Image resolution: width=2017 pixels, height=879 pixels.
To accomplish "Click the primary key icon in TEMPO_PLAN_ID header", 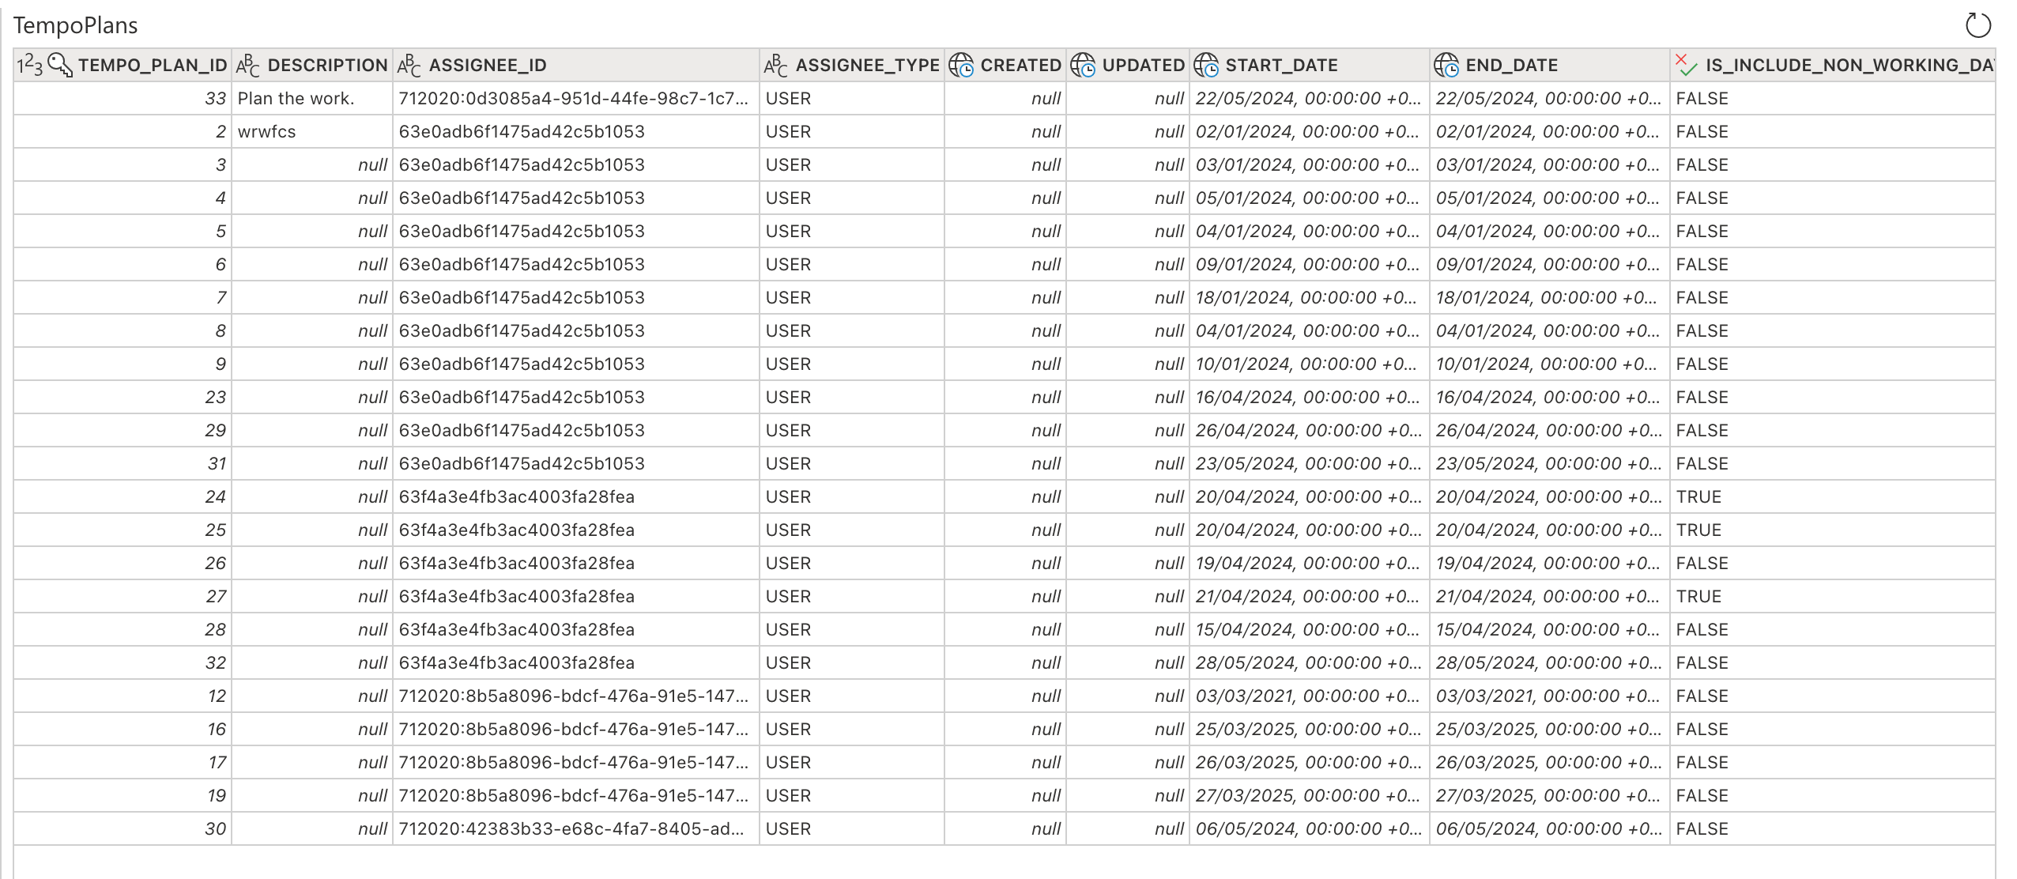I will 57,64.
